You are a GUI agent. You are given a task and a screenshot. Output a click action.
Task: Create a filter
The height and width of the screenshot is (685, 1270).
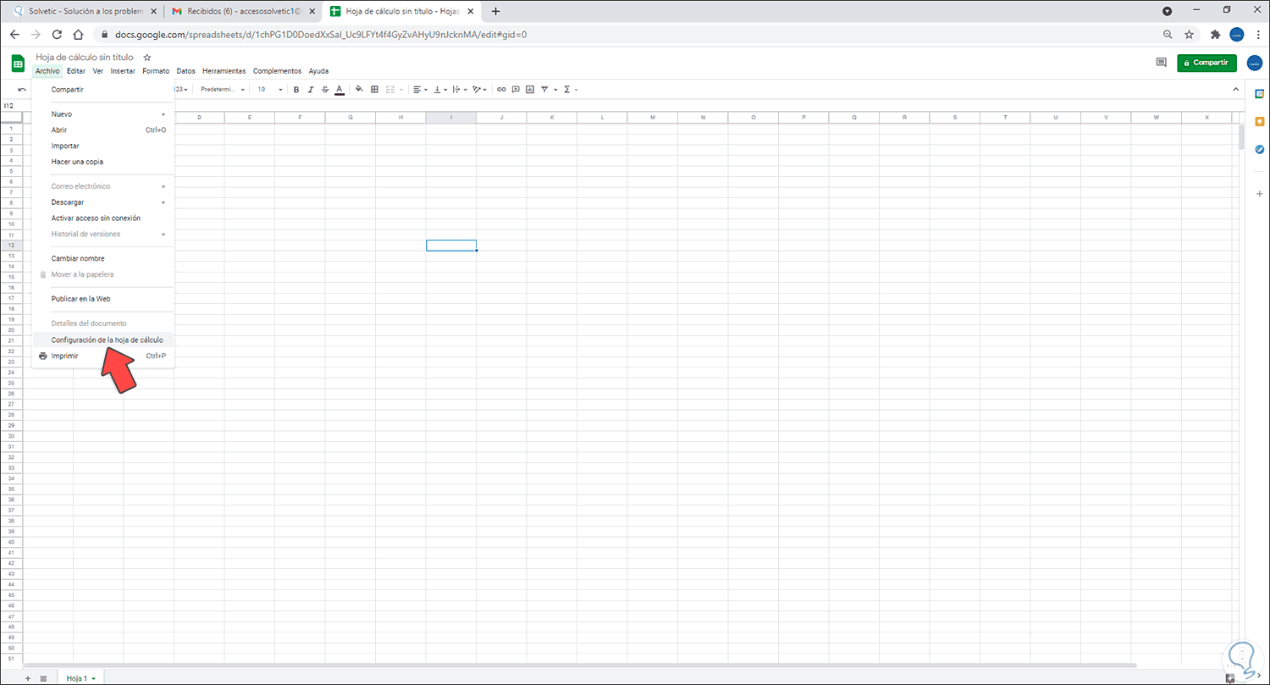(544, 89)
